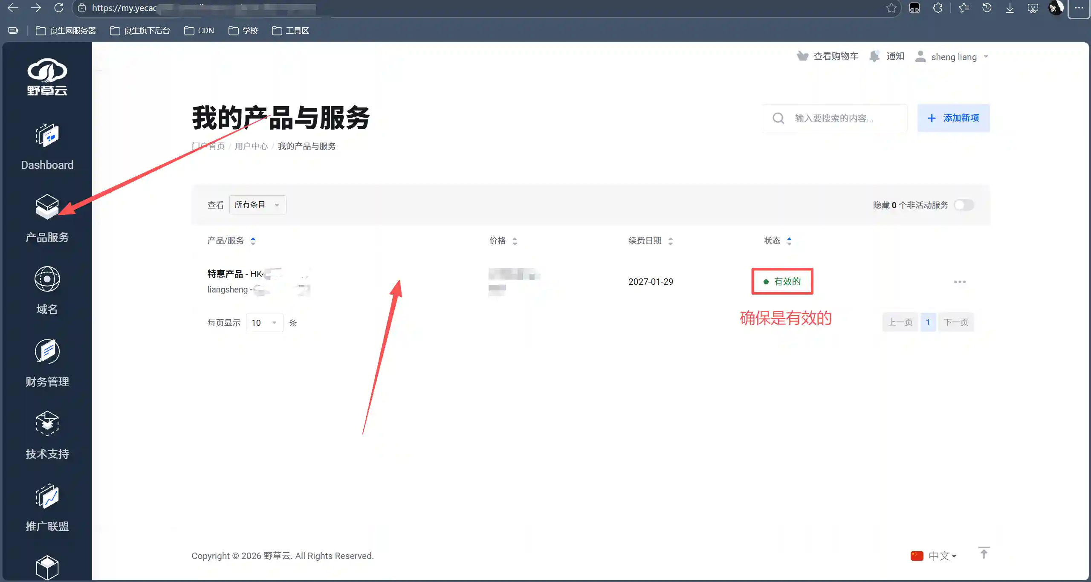Open the favorites list icon
The width and height of the screenshot is (1091, 582).
tap(964, 8)
